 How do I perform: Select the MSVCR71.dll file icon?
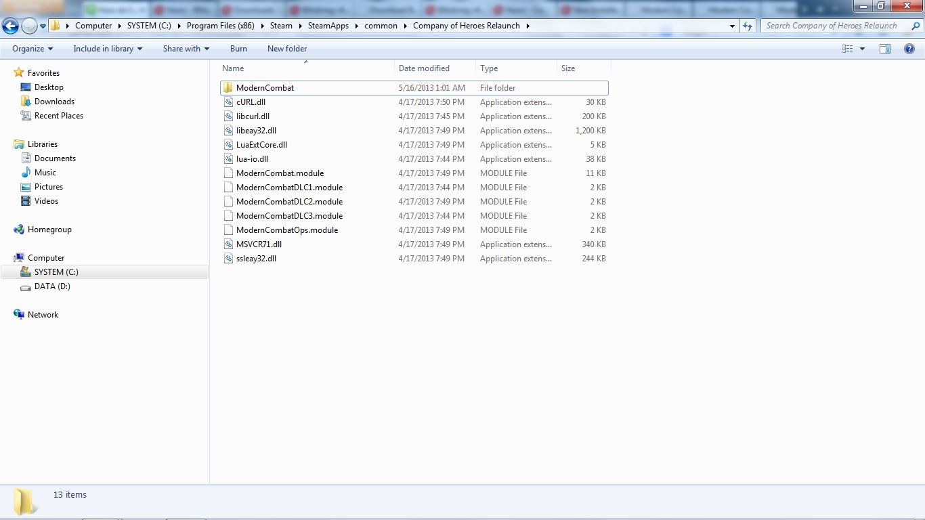tap(229, 244)
